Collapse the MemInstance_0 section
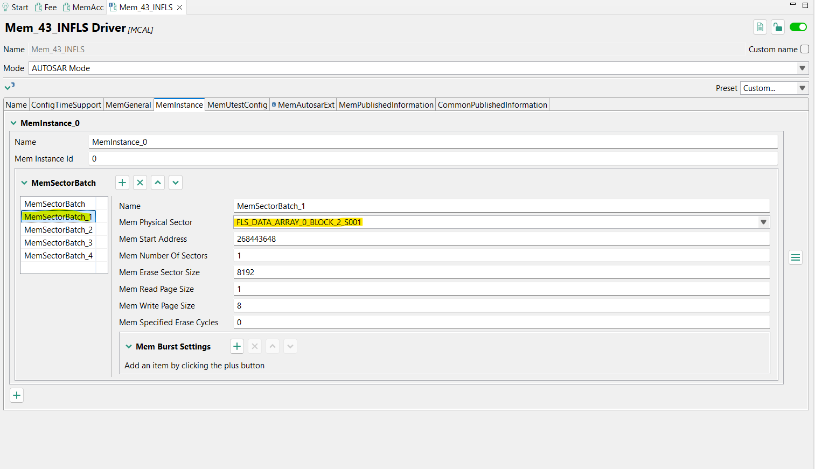The image size is (815, 469). (13, 123)
